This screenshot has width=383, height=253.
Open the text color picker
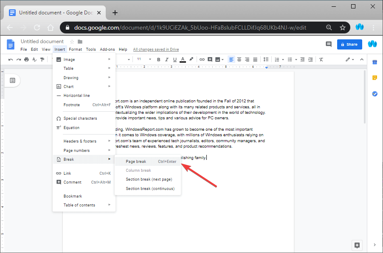183,60
